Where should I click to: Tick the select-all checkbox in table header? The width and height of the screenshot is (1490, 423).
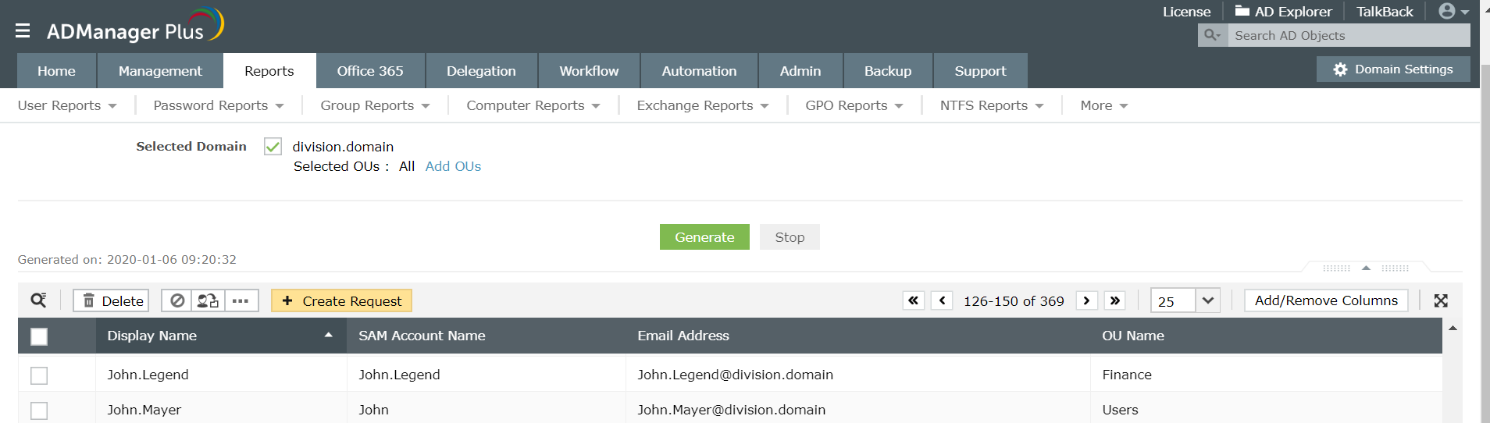[39, 336]
